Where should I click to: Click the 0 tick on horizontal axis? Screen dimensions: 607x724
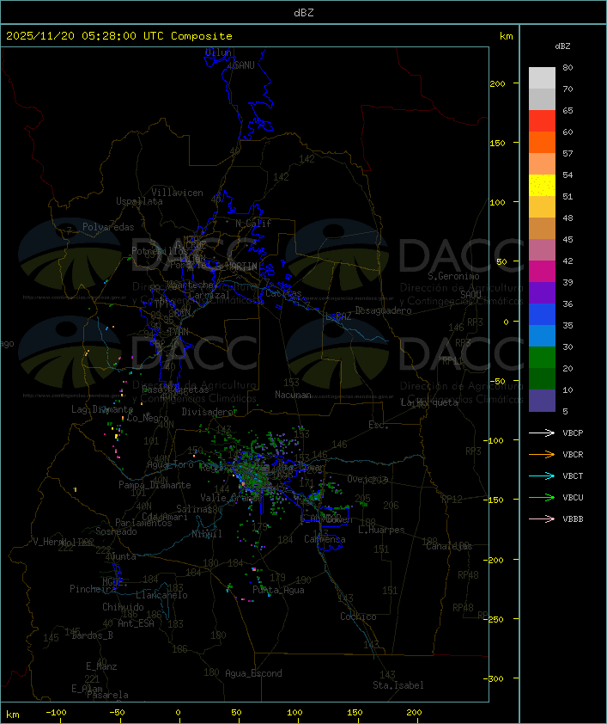[x=178, y=713]
